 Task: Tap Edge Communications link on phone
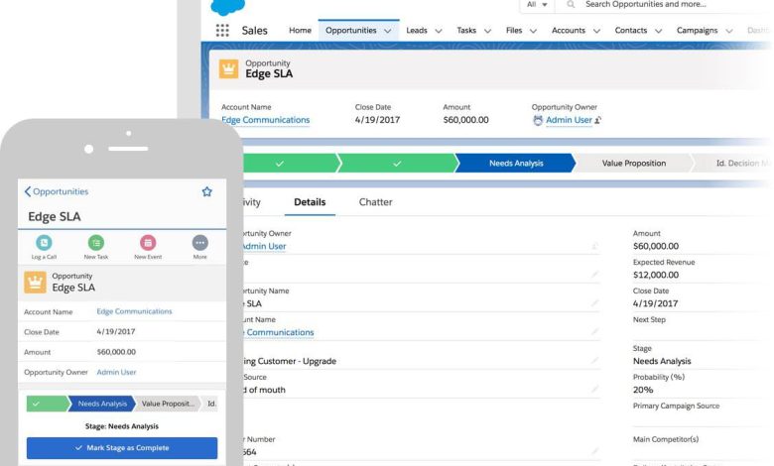coord(134,311)
